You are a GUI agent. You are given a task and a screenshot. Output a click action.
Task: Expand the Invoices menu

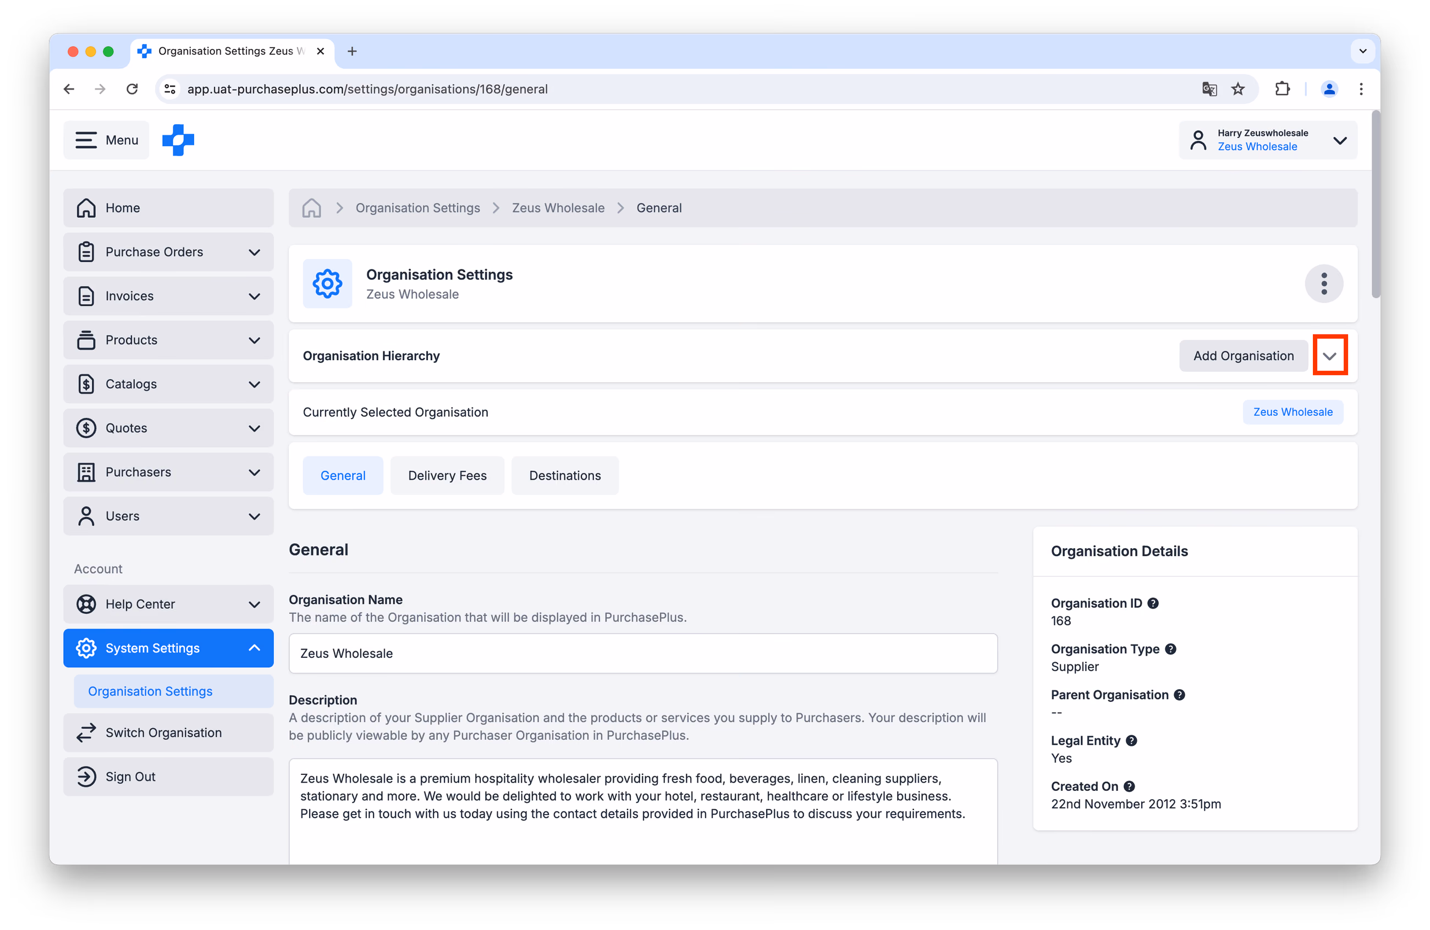pyautogui.click(x=168, y=295)
